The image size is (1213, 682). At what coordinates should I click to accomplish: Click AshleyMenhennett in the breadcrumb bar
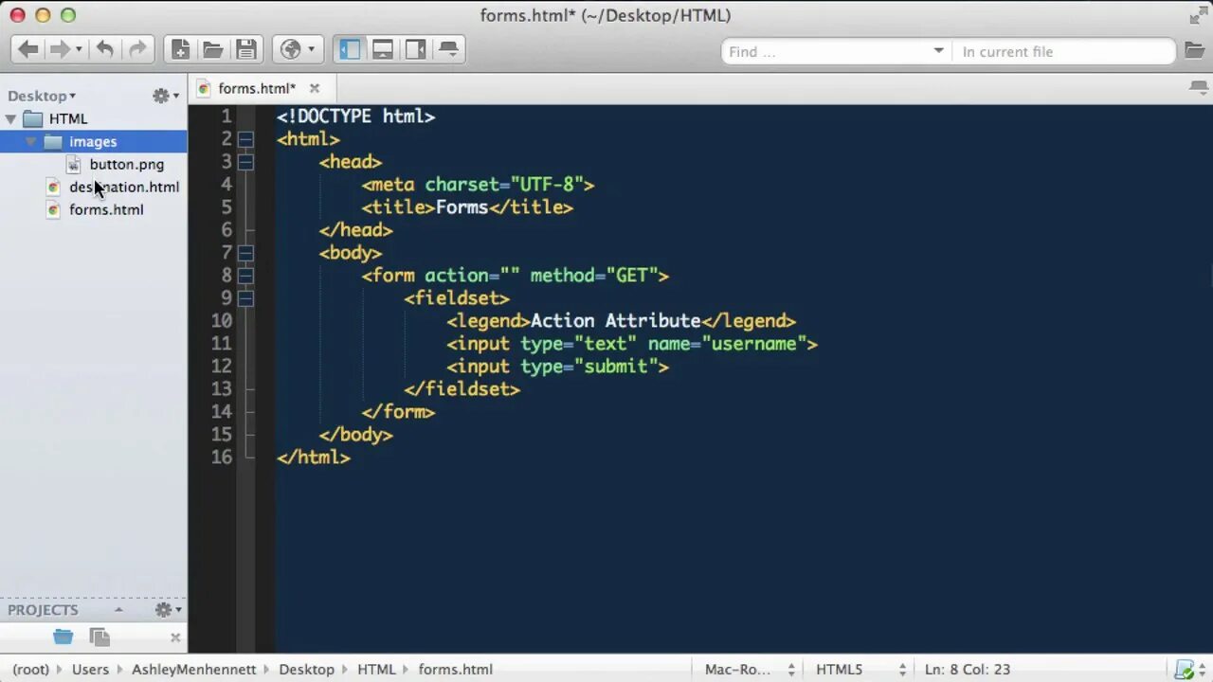[x=193, y=669]
